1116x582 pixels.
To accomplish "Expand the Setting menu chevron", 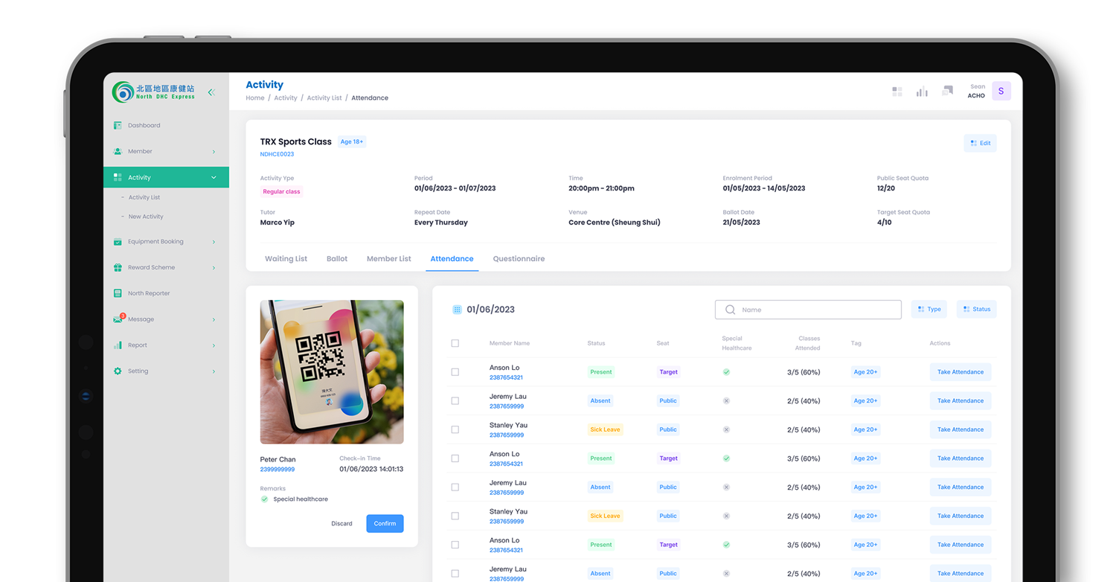I will click(214, 371).
